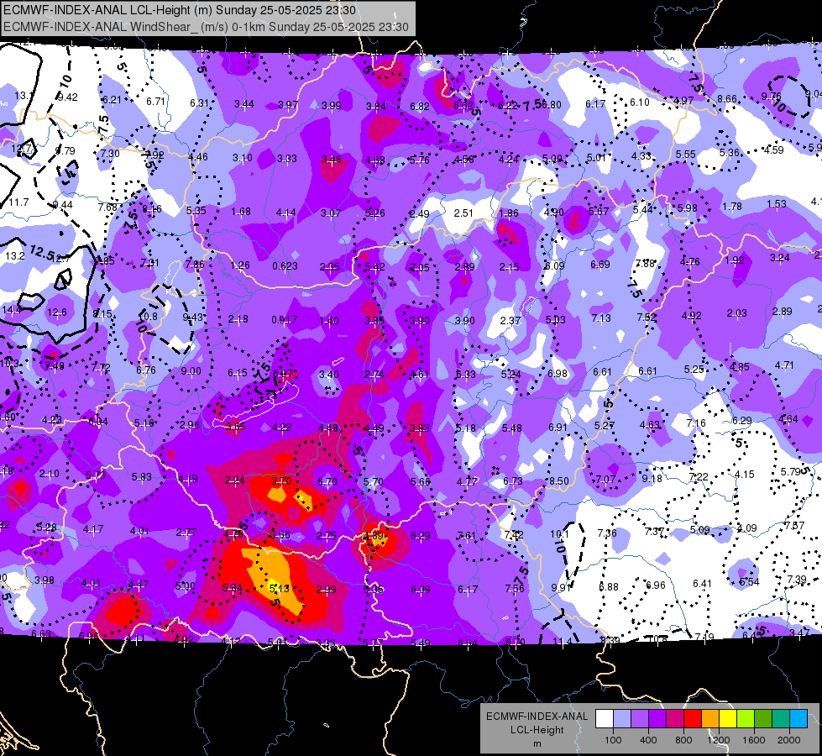
Task: Click the grid value 6.54
Action: (749, 581)
